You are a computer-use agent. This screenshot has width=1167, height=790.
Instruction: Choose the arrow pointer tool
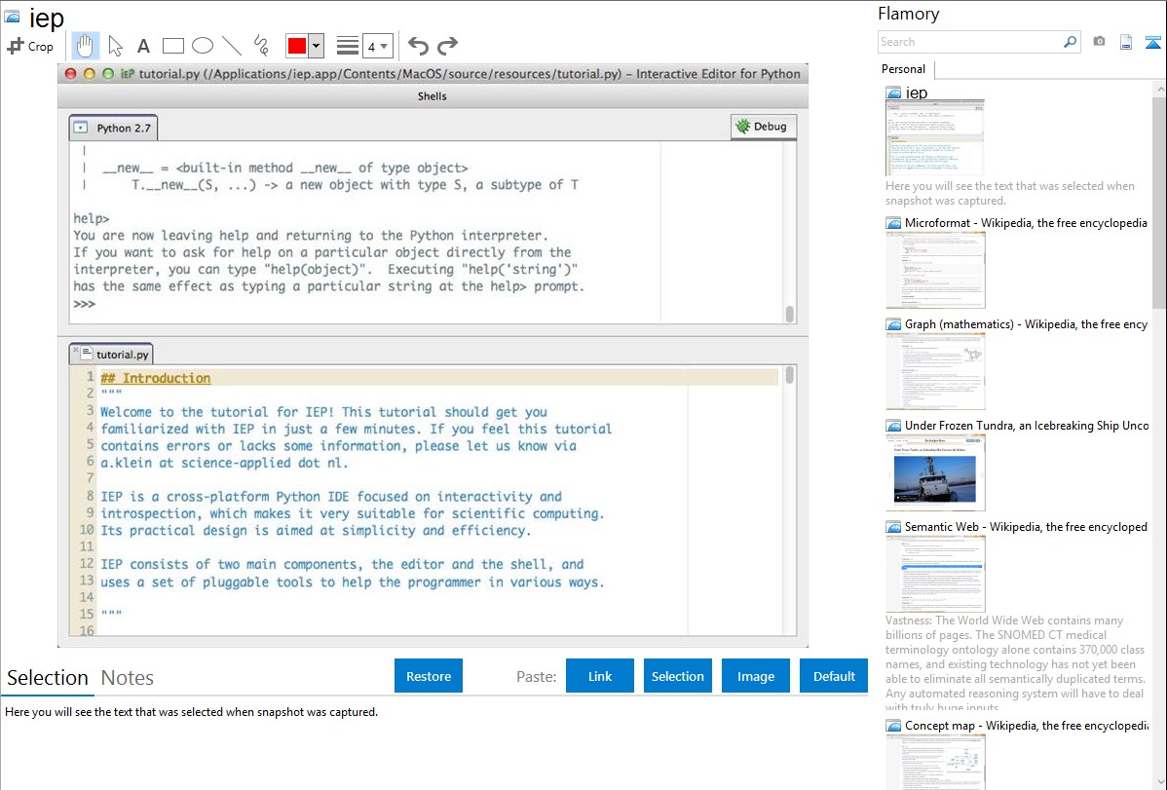pos(115,46)
